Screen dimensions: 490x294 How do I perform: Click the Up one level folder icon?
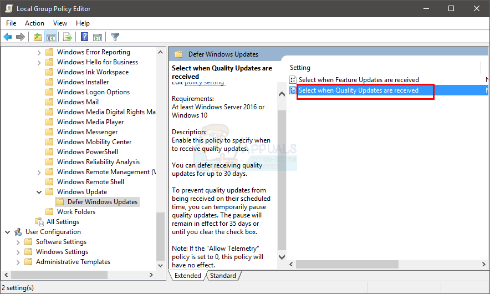point(38,37)
